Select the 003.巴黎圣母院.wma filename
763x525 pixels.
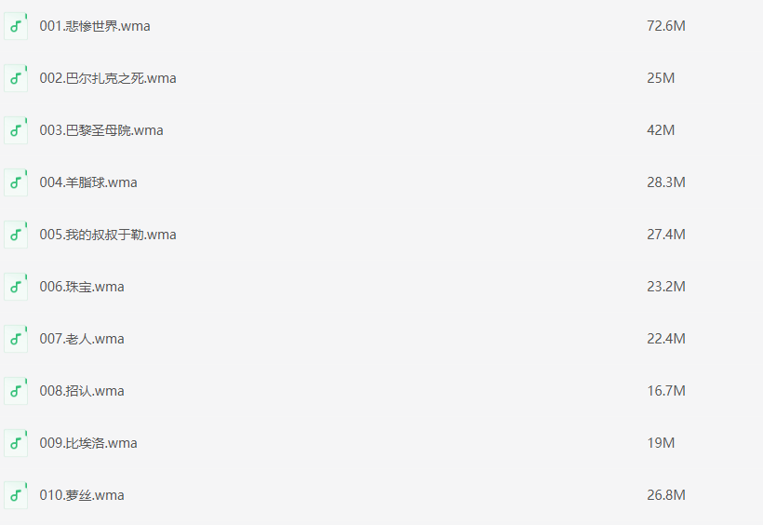point(101,130)
